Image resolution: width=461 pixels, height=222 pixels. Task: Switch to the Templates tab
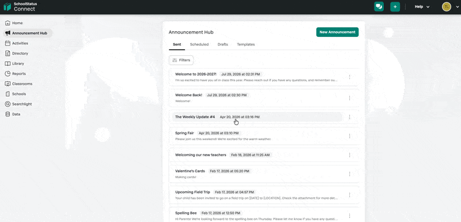[x=246, y=44]
